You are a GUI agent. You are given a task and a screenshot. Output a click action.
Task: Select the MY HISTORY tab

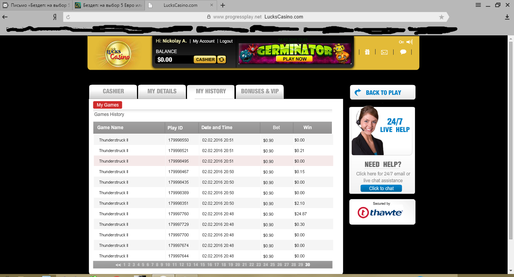point(211,91)
